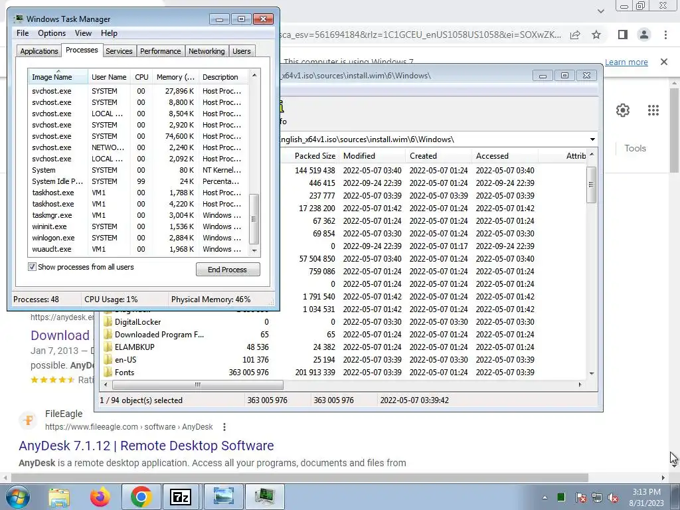
Task: Sort processes by CPU column
Action: [x=141, y=77]
